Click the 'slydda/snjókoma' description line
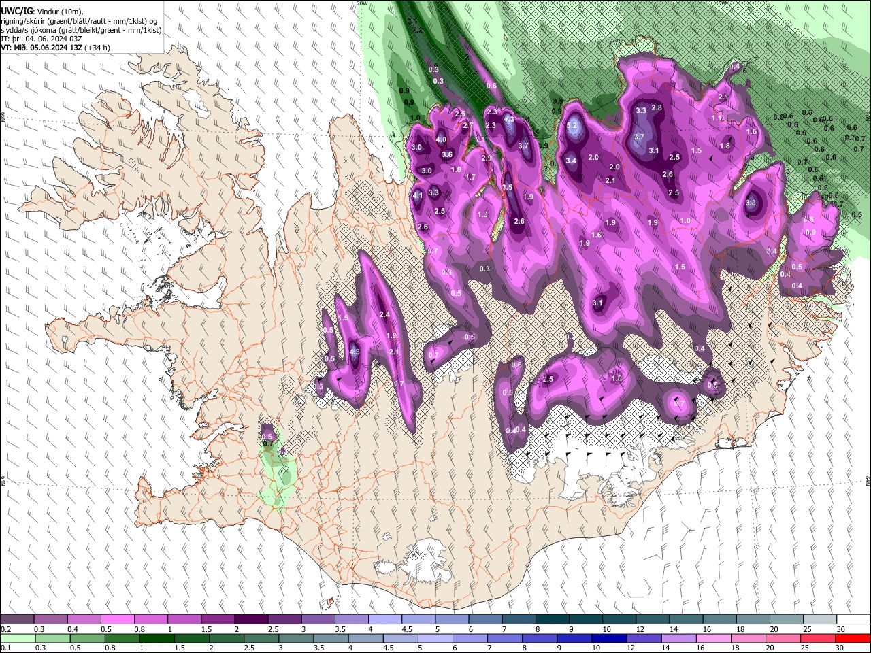 (x=82, y=30)
